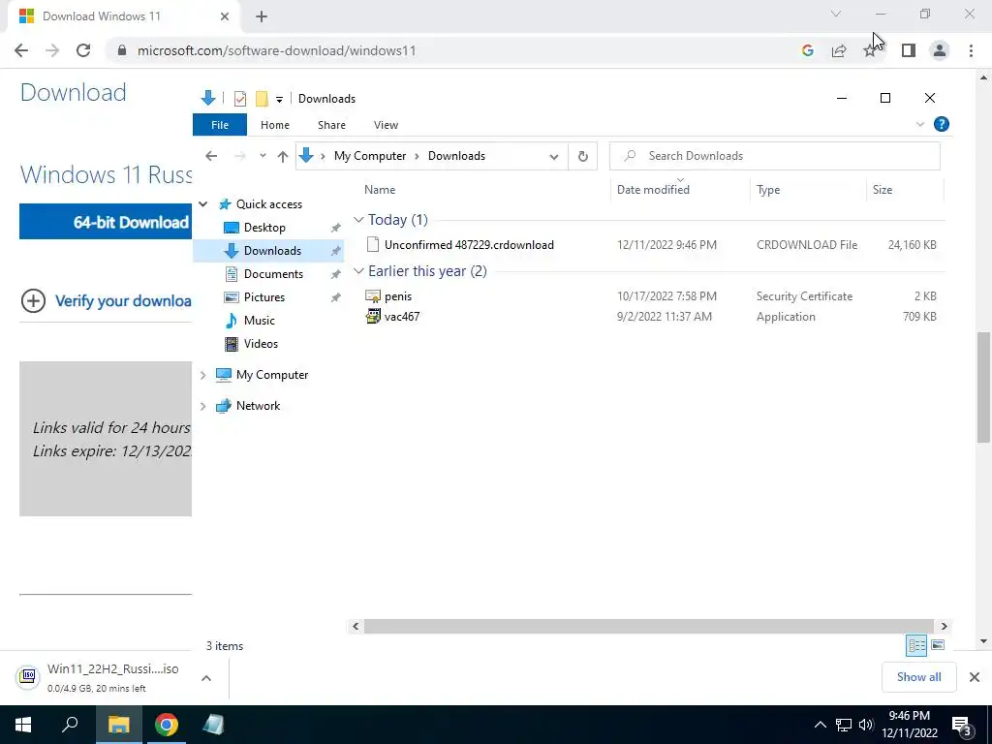
Task: Close the Download Windows 11 tab
Action: (x=225, y=16)
